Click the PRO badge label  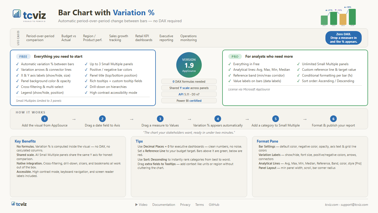235,57
